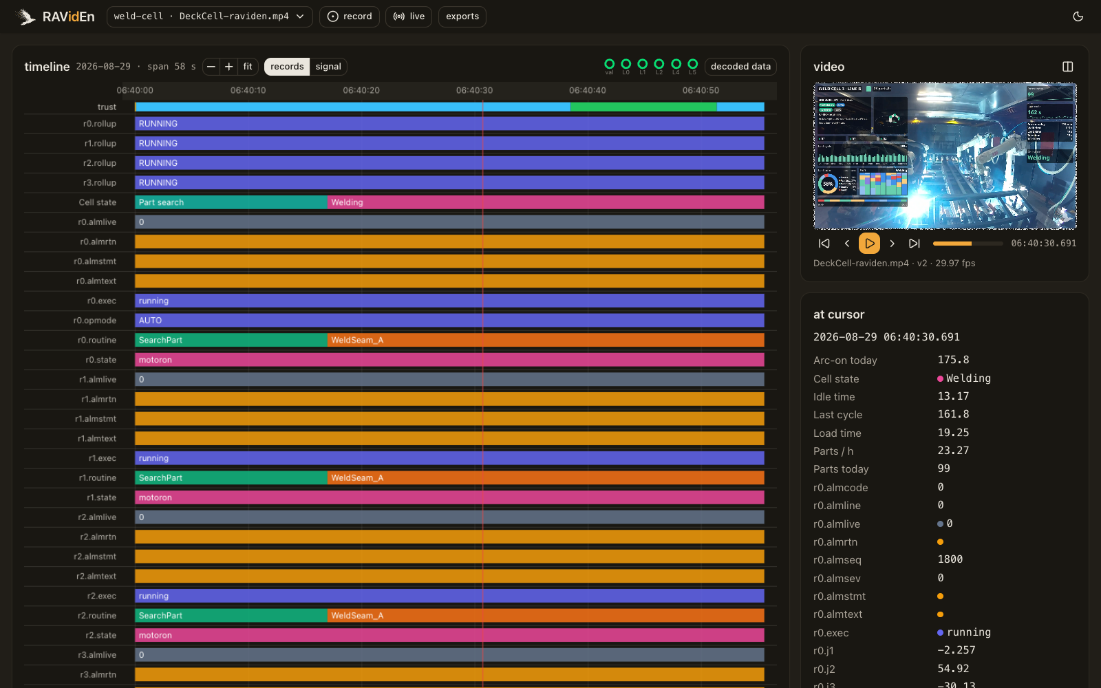
Task: Zoom out timeline with minus button
Action: point(211,67)
